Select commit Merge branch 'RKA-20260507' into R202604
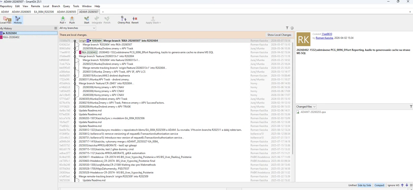The height and width of the screenshot is (190, 413). pos(175,41)
